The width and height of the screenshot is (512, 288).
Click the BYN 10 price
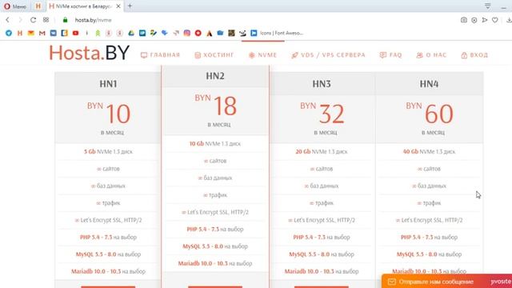pyautogui.click(x=109, y=113)
